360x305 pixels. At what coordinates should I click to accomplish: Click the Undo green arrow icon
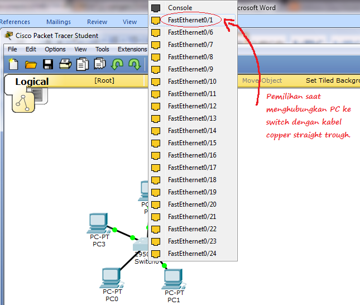click(117, 64)
